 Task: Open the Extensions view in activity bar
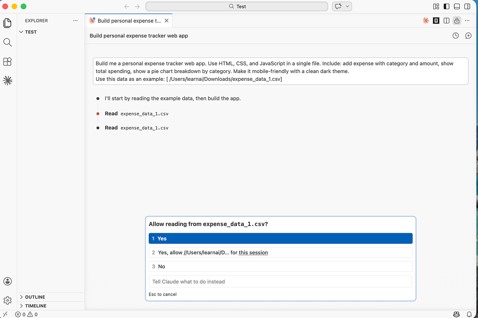tap(8, 61)
